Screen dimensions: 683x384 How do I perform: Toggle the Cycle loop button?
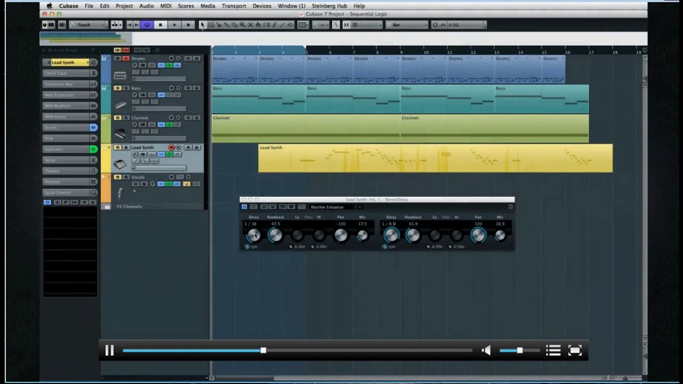(x=147, y=25)
